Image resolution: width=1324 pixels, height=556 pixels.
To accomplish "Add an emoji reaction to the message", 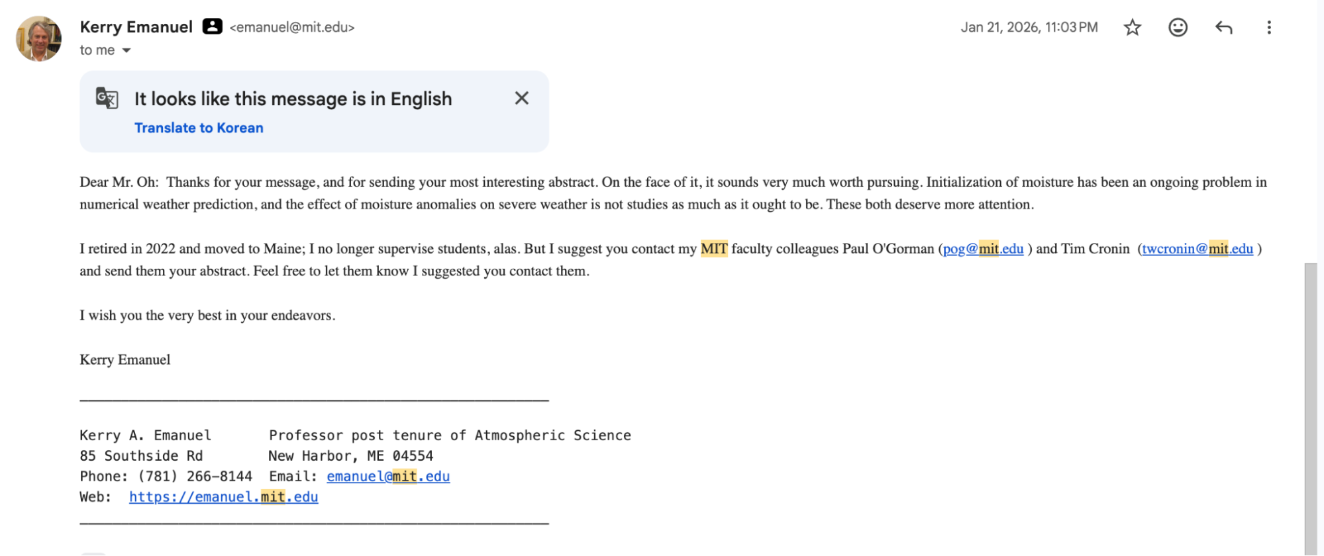I will (1178, 27).
